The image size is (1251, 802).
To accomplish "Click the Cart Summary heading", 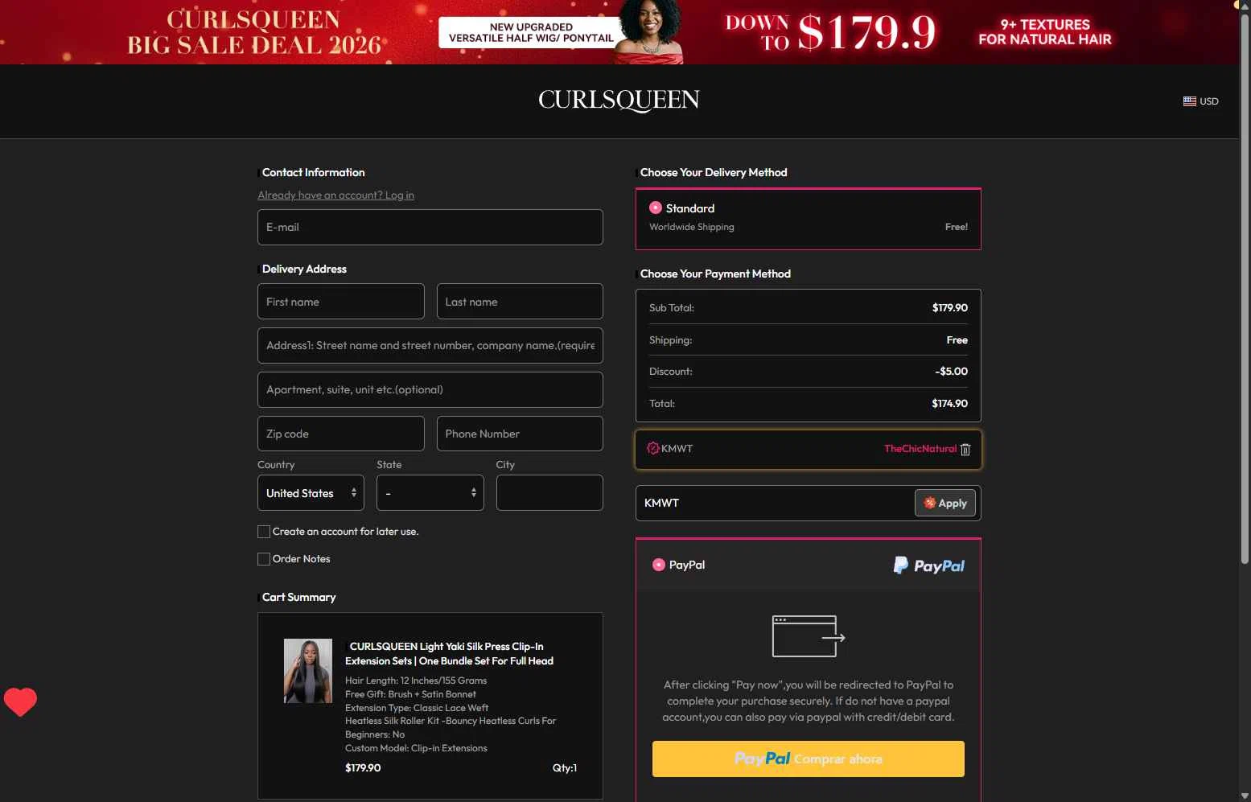I will coord(298,597).
